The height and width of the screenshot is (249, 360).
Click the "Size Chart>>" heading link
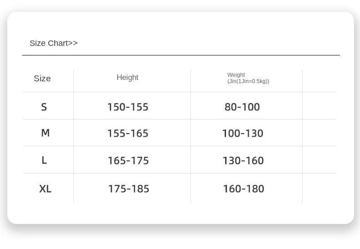(53, 43)
